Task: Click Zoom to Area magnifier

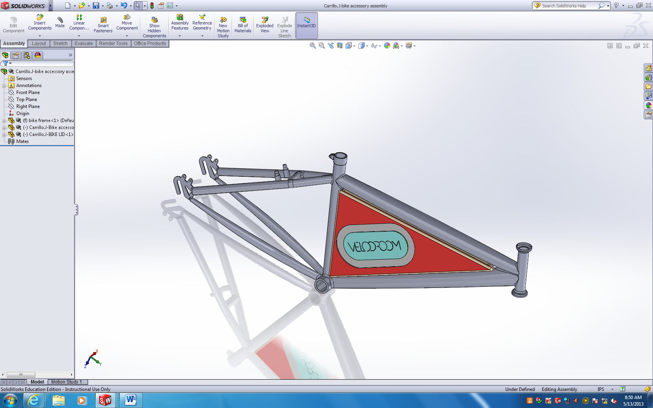Action: point(321,45)
